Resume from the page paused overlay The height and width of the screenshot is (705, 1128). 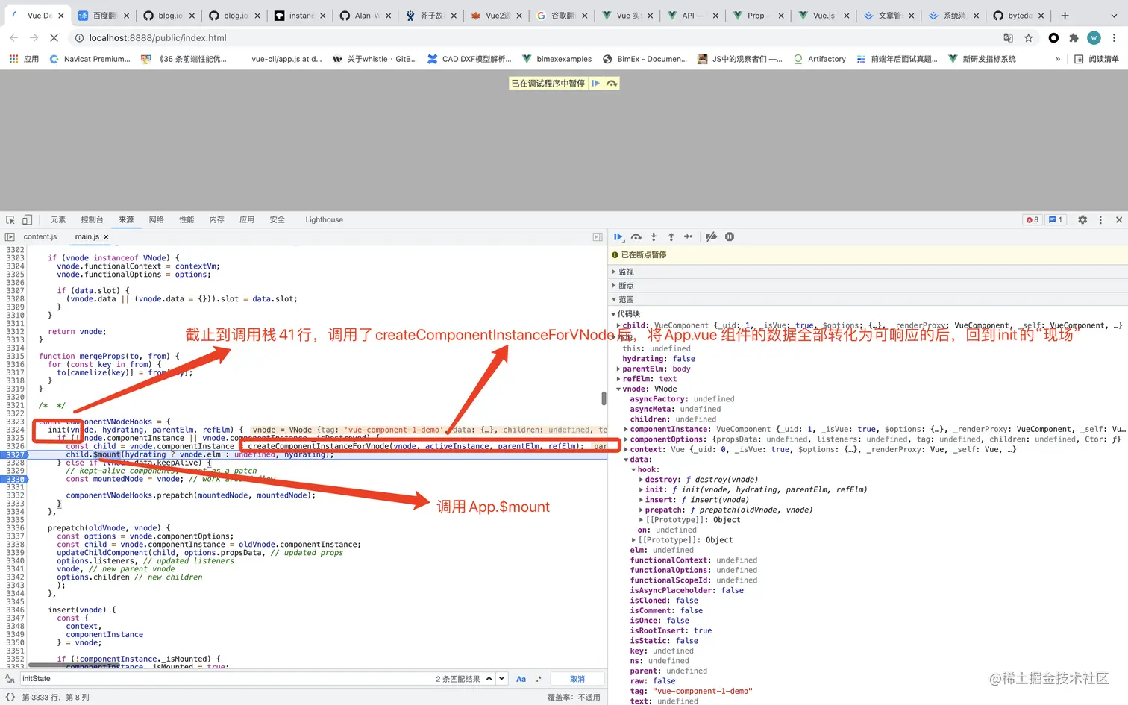pyautogui.click(x=595, y=84)
